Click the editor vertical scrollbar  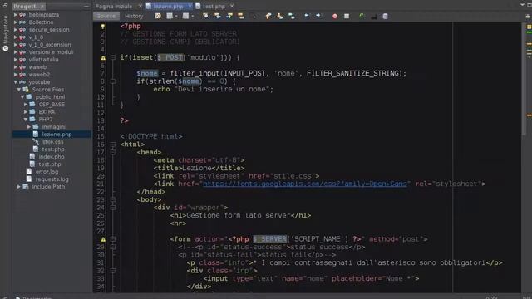point(525,78)
